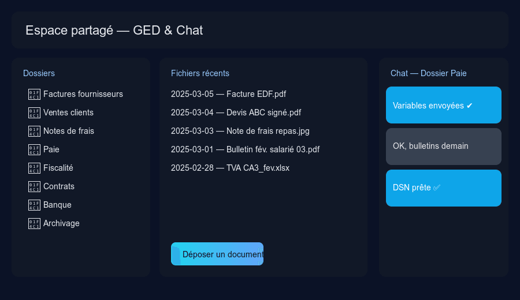
Task: Click the folder icon beside Banque
Action: (34, 205)
